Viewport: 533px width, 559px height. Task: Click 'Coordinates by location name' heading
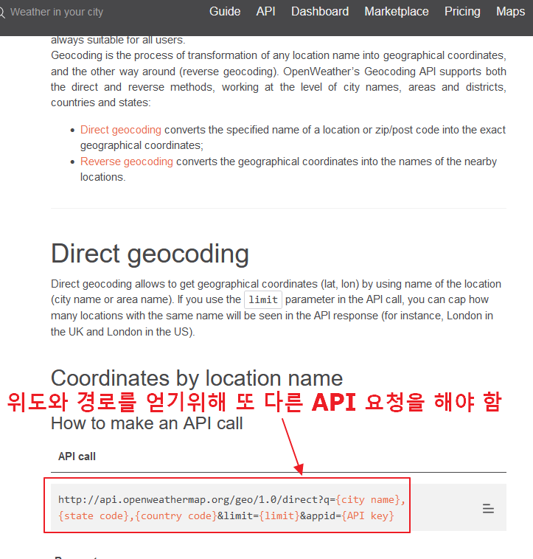[x=197, y=378]
